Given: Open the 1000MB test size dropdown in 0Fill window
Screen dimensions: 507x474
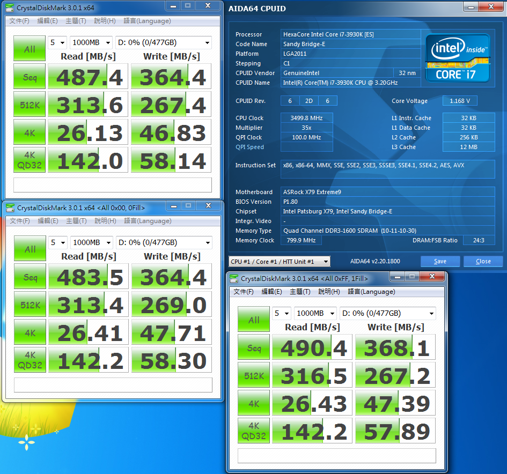Looking at the screenshot, I should point(92,242).
